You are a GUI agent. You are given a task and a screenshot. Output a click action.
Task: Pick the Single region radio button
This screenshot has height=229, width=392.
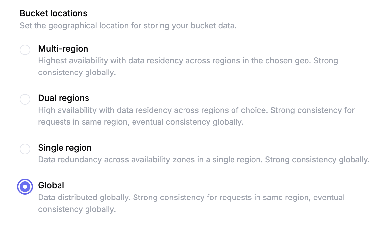click(25, 149)
